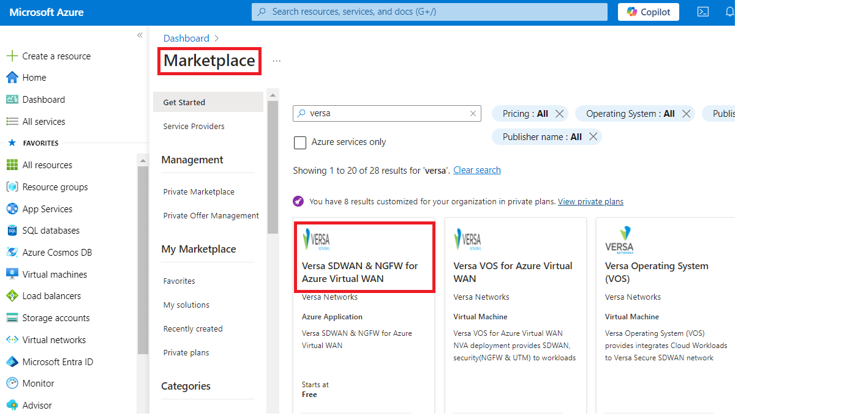Click the Dashboard chart icon

(x=12, y=100)
